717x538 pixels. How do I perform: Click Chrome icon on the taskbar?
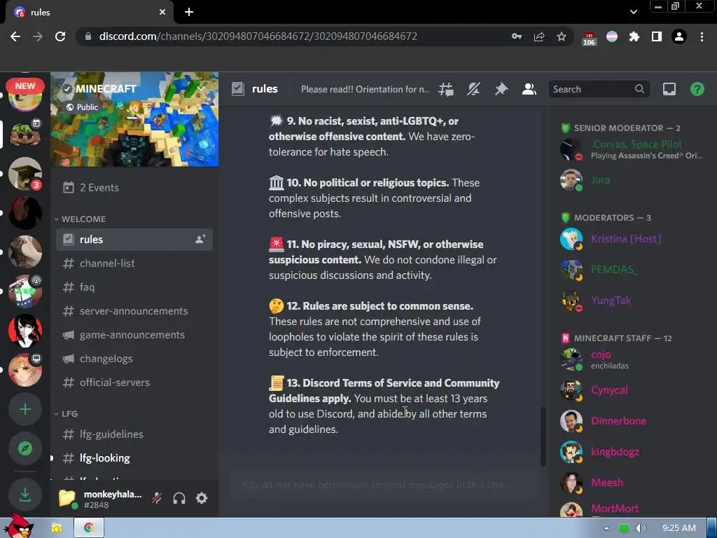tap(89, 528)
